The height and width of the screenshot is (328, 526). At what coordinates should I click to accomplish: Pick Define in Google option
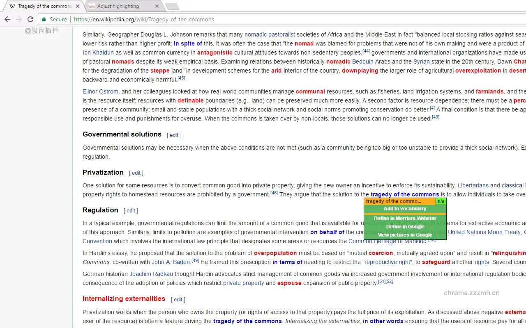(405, 227)
